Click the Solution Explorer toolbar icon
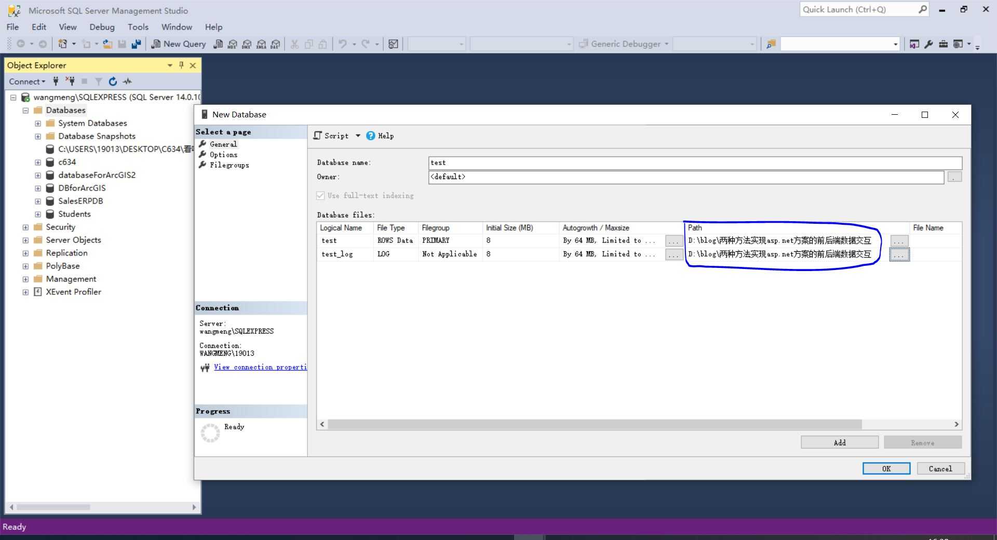Viewport: 997px width, 540px height. 914,44
